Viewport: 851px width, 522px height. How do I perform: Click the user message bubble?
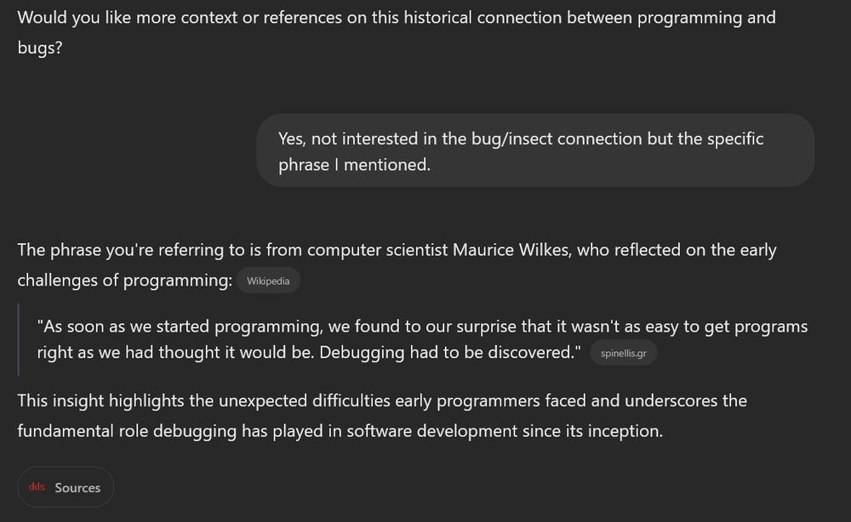(x=534, y=151)
